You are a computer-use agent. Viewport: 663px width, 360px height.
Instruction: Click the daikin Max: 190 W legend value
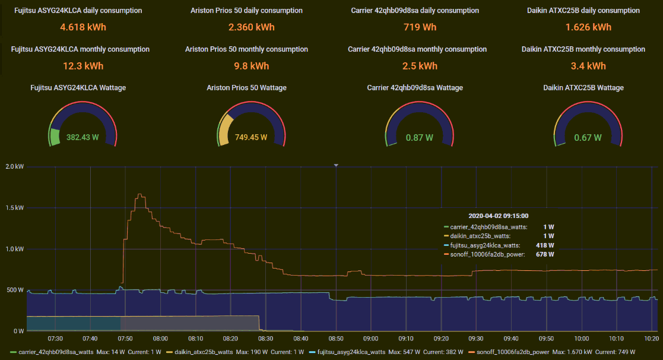coord(252,352)
